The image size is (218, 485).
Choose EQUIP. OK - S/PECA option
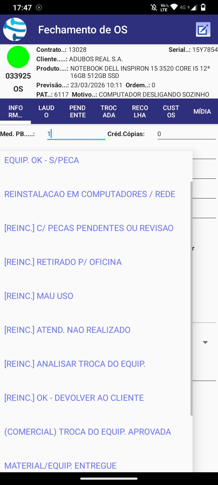tap(42, 160)
